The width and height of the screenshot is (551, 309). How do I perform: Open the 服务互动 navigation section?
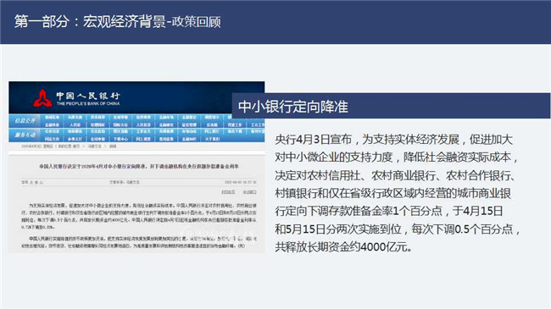25,135
